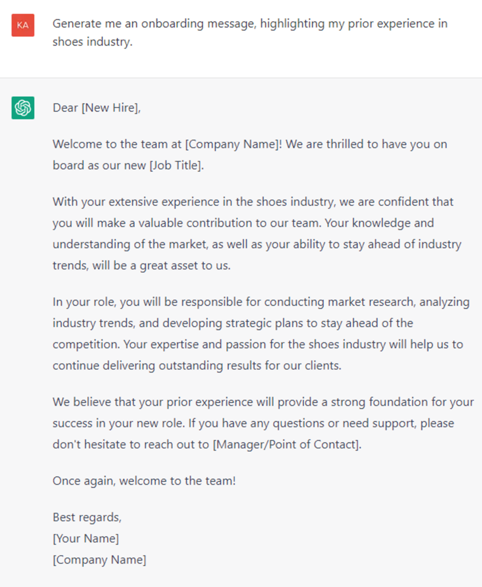This screenshot has height=587, width=482.
Task: Click "Once again, welcome to the team!"
Action: [x=144, y=481]
